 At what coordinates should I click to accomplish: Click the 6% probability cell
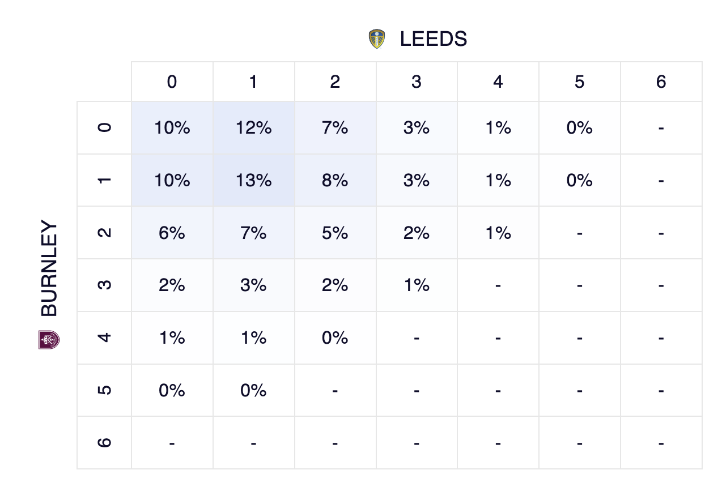(172, 233)
